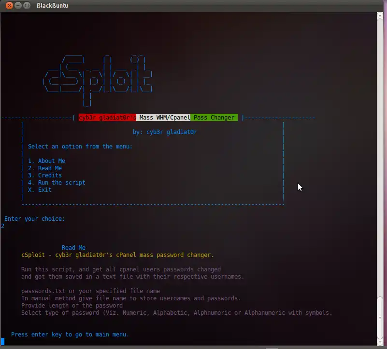The height and width of the screenshot is (349, 387).
Task: Click line "Provide length of the password"
Action: click(x=72, y=306)
